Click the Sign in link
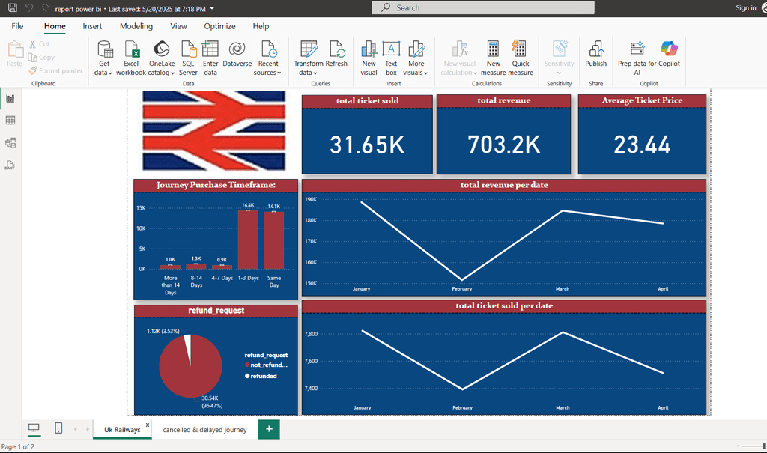Image resolution: width=767 pixels, height=453 pixels. (745, 7)
